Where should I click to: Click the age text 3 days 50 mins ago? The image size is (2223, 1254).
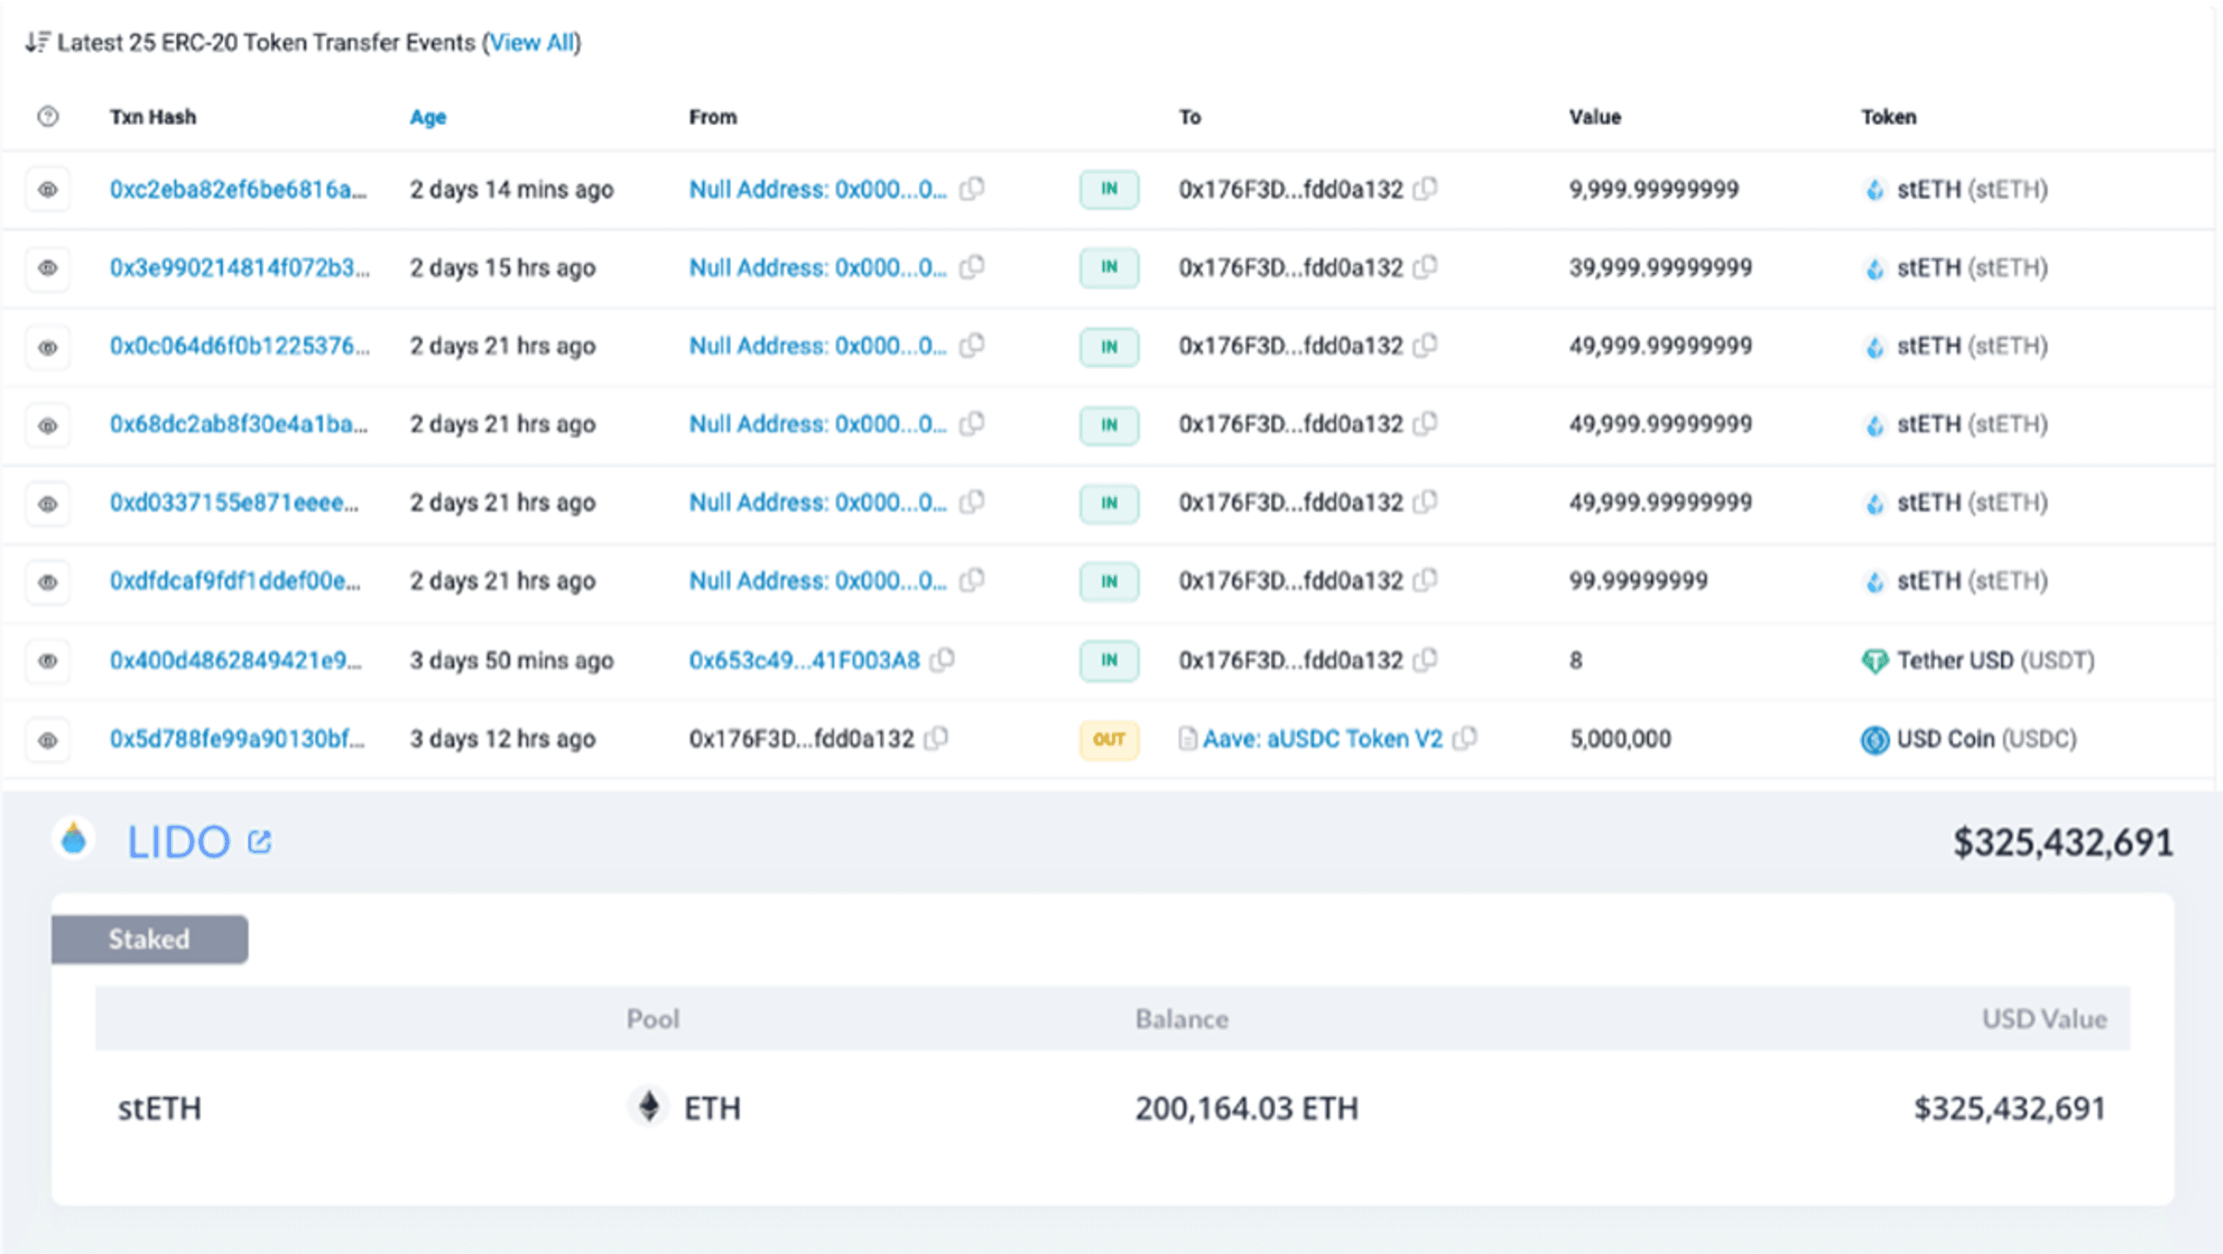pyautogui.click(x=511, y=661)
